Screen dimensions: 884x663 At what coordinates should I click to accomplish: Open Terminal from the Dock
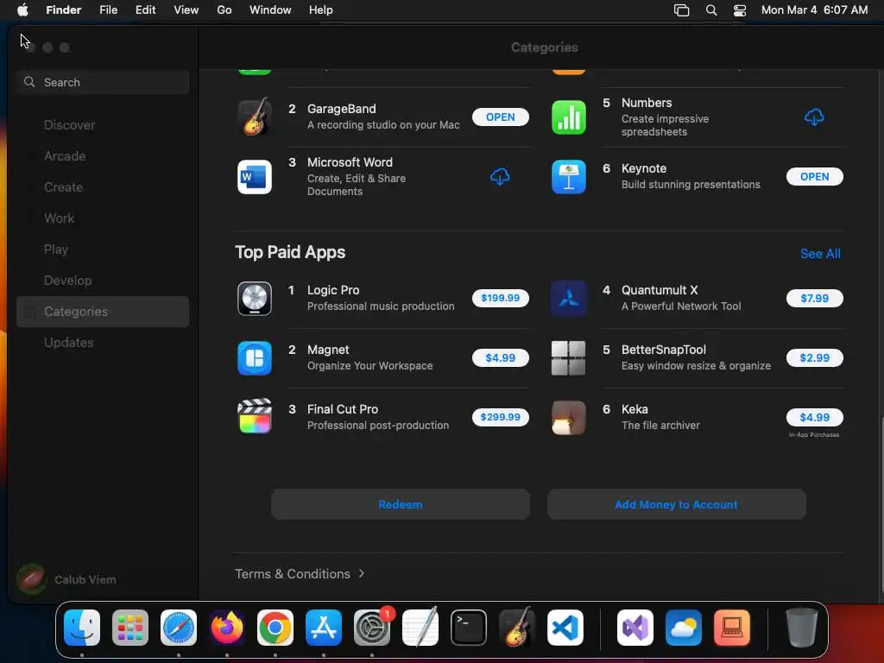click(469, 628)
